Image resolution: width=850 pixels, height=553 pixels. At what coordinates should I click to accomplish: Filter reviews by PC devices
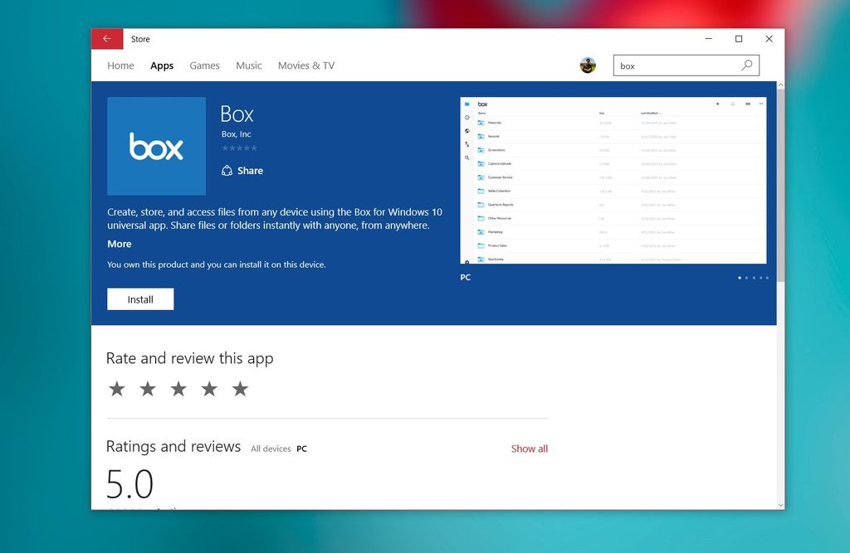click(301, 448)
